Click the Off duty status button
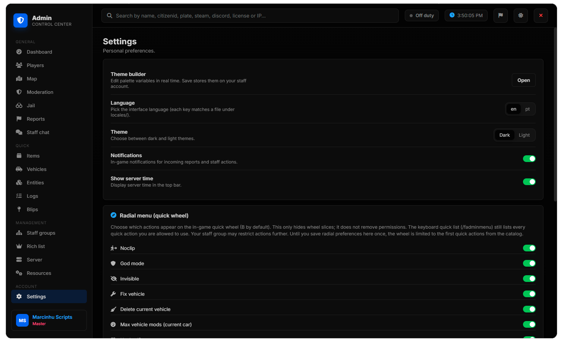 click(x=422, y=16)
